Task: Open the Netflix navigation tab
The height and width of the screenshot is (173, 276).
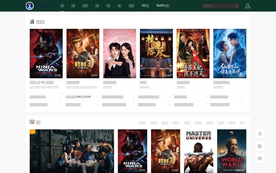Action: click(163, 6)
